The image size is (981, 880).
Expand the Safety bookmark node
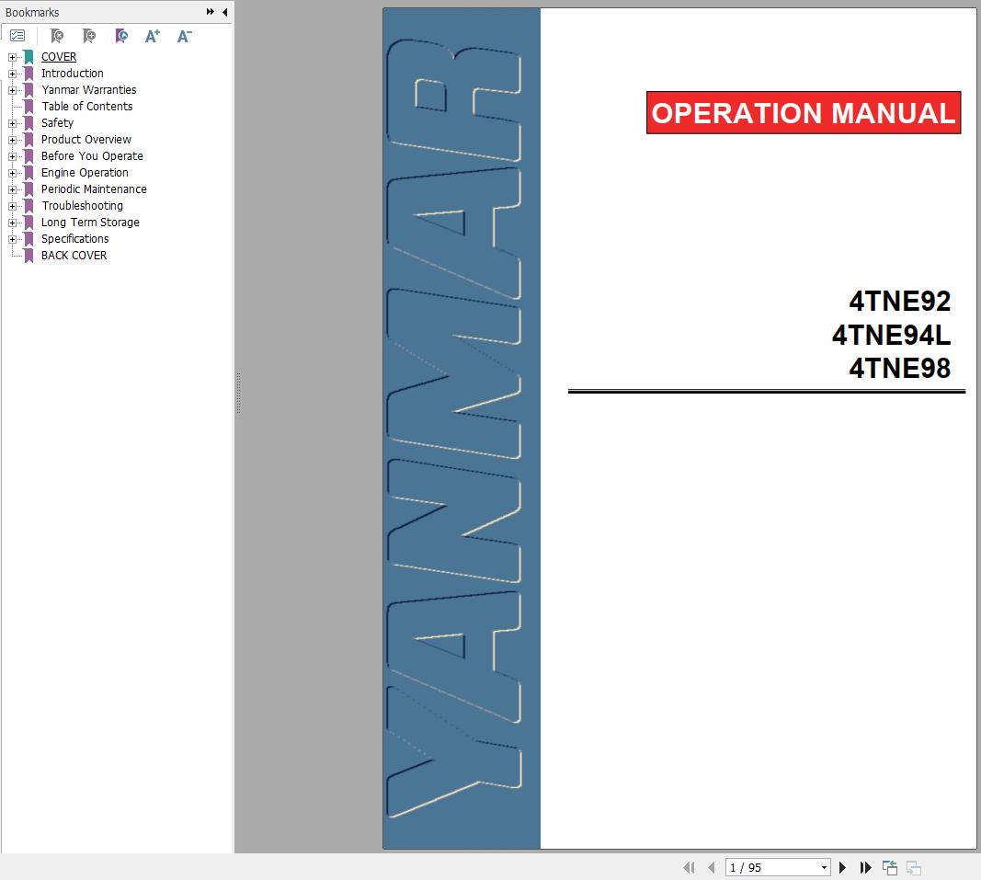tap(12, 123)
